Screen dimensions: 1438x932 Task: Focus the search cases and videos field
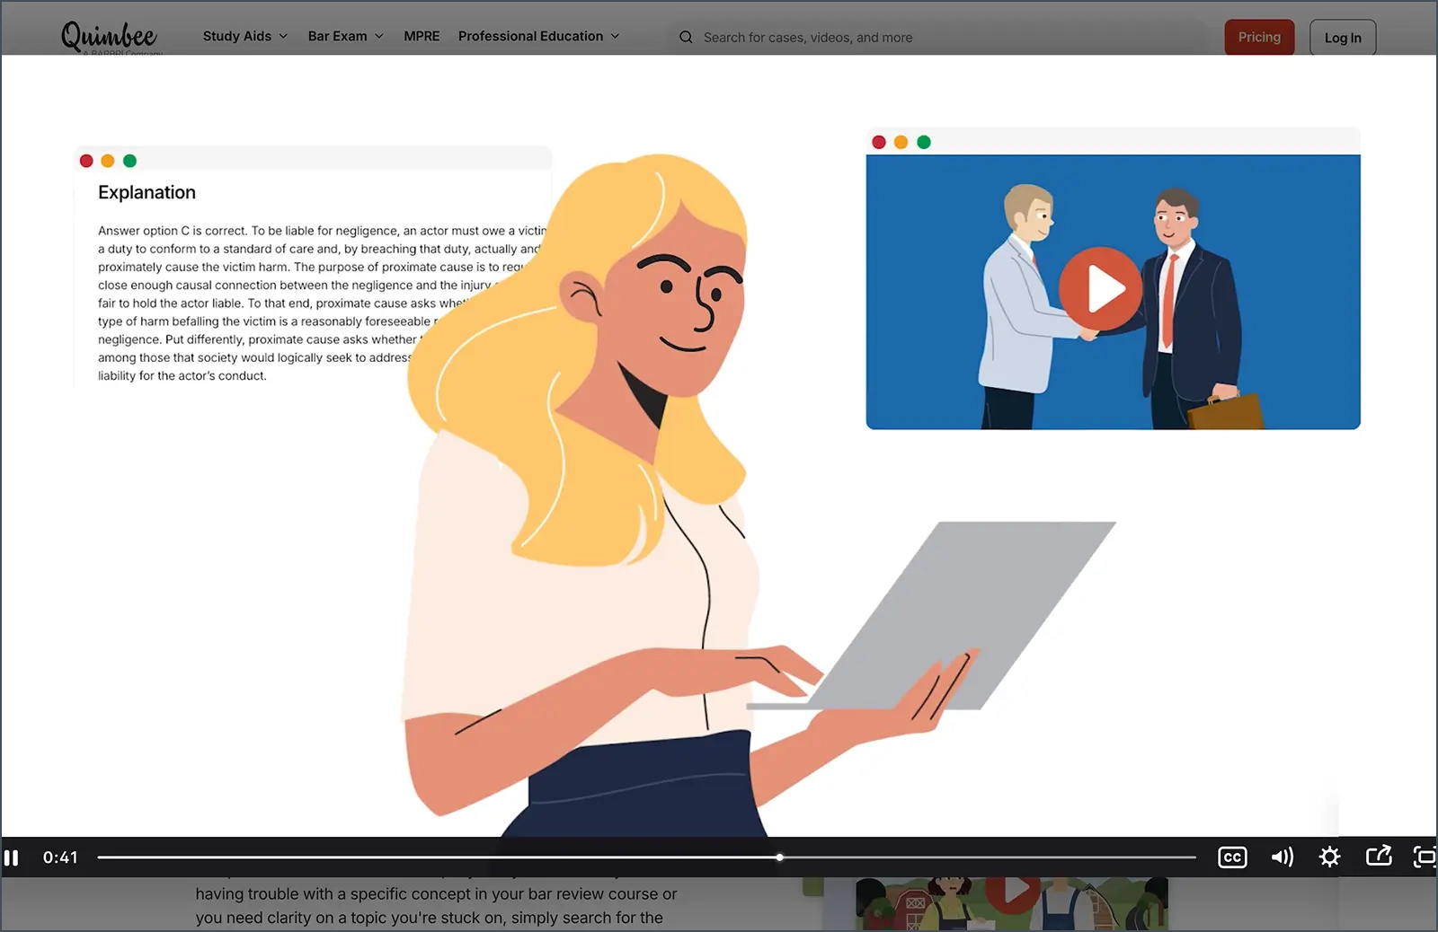(x=938, y=37)
